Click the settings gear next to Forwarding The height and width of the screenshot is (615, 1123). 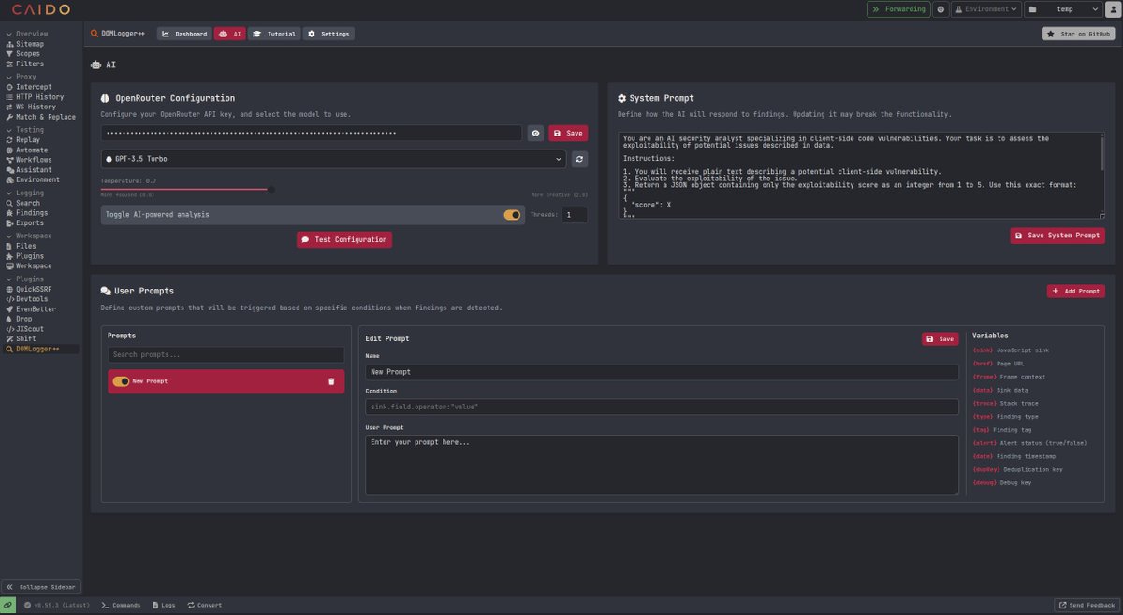click(941, 9)
